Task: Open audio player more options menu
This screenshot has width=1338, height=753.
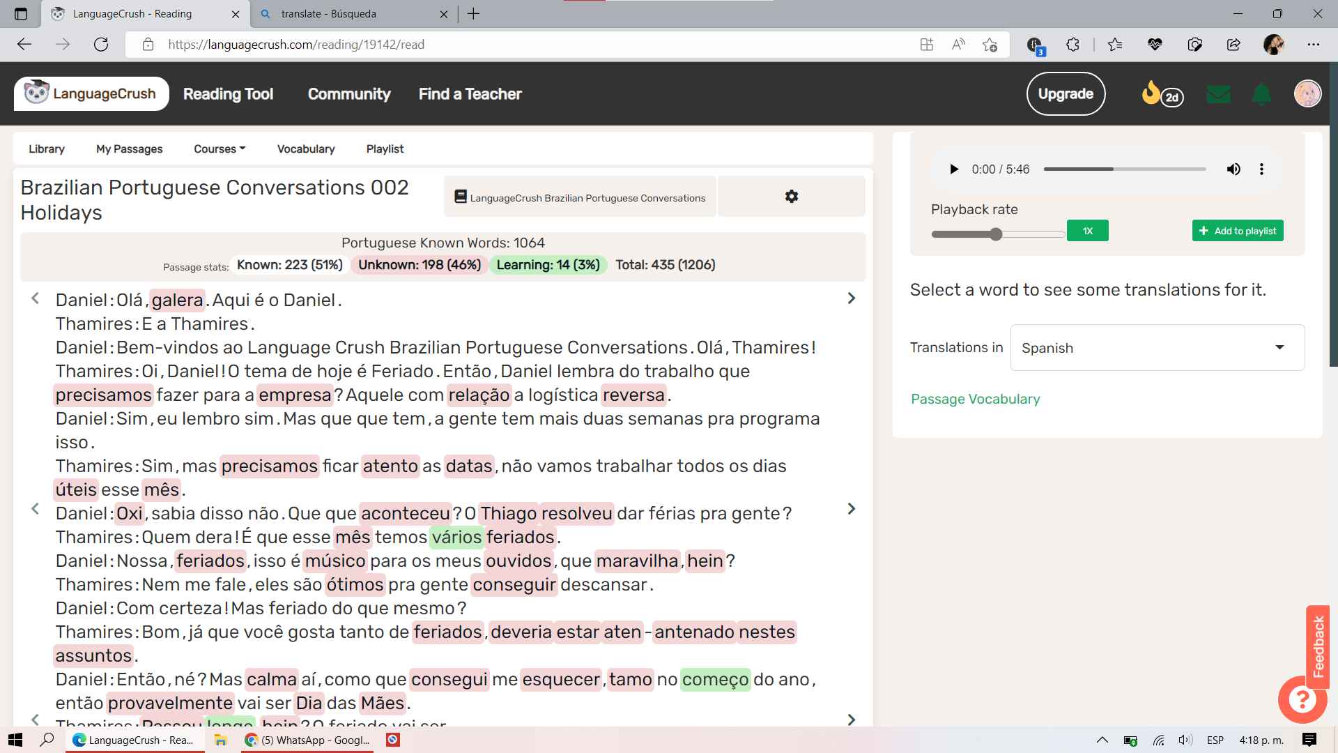Action: (x=1261, y=169)
